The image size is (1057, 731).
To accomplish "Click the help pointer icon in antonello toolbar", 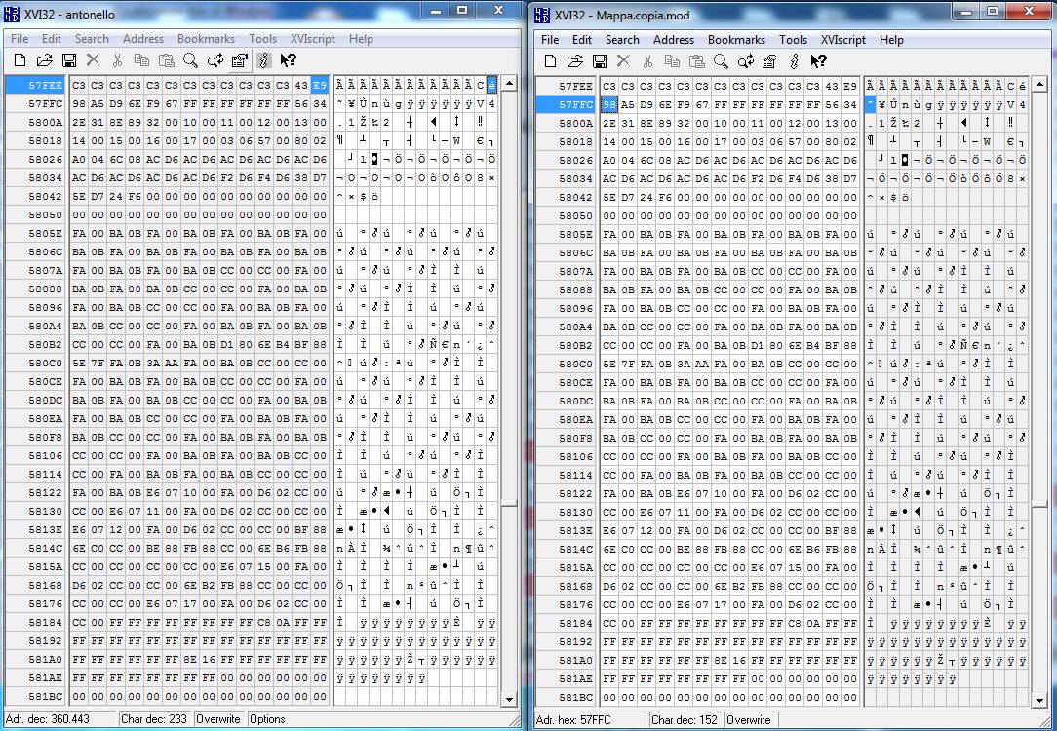I will coord(288,60).
